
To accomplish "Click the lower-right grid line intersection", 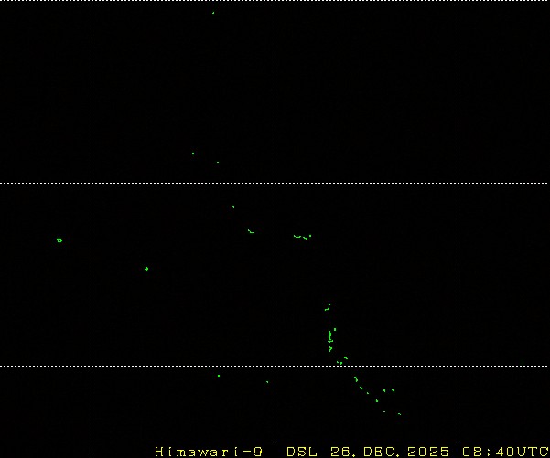I will [458, 366].
